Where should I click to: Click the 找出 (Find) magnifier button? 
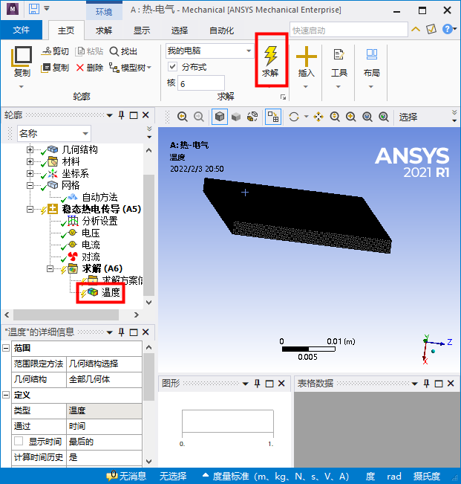[123, 51]
